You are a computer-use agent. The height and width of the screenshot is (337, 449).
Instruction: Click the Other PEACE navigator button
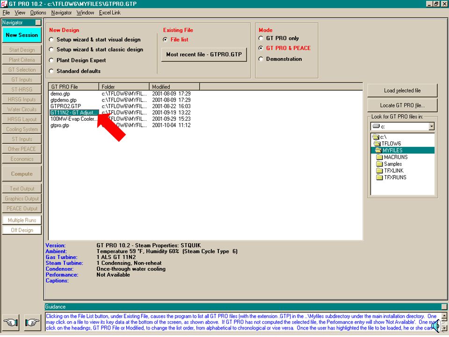click(22, 149)
